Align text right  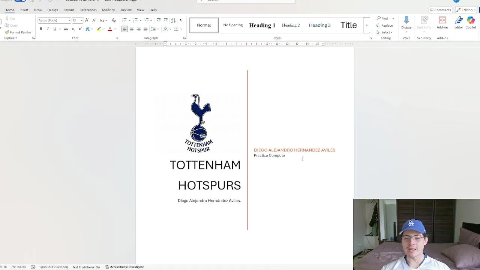coord(138,29)
